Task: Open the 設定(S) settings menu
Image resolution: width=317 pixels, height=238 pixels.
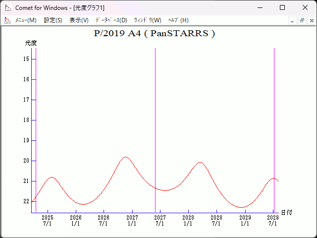Action: pos(53,20)
